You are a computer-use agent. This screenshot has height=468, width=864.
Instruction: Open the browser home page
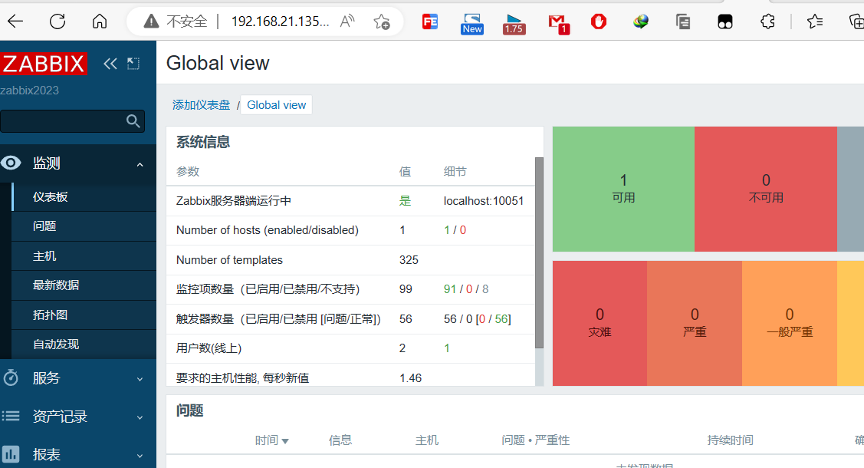point(100,21)
